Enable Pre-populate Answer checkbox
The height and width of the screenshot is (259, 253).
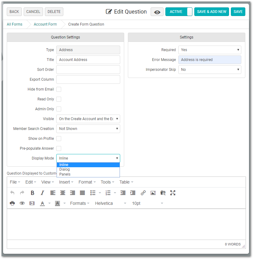click(x=59, y=148)
